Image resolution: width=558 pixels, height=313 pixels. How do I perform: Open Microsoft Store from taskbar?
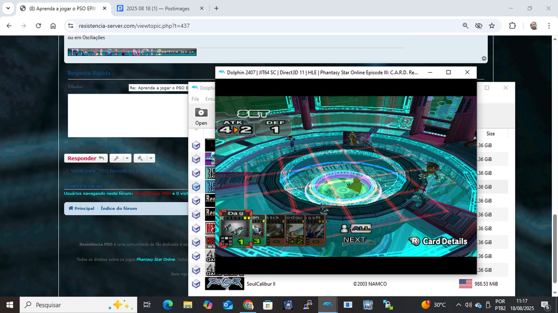[268, 305]
